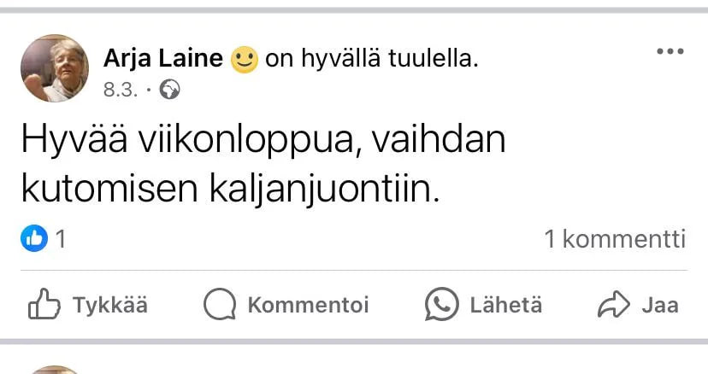Click the WhatsApp icon beside Lähetä

tap(442, 305)
